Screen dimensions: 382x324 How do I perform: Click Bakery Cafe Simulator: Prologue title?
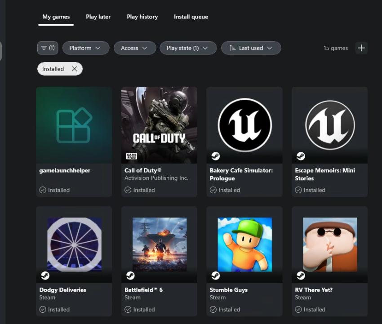pos(241,174)
